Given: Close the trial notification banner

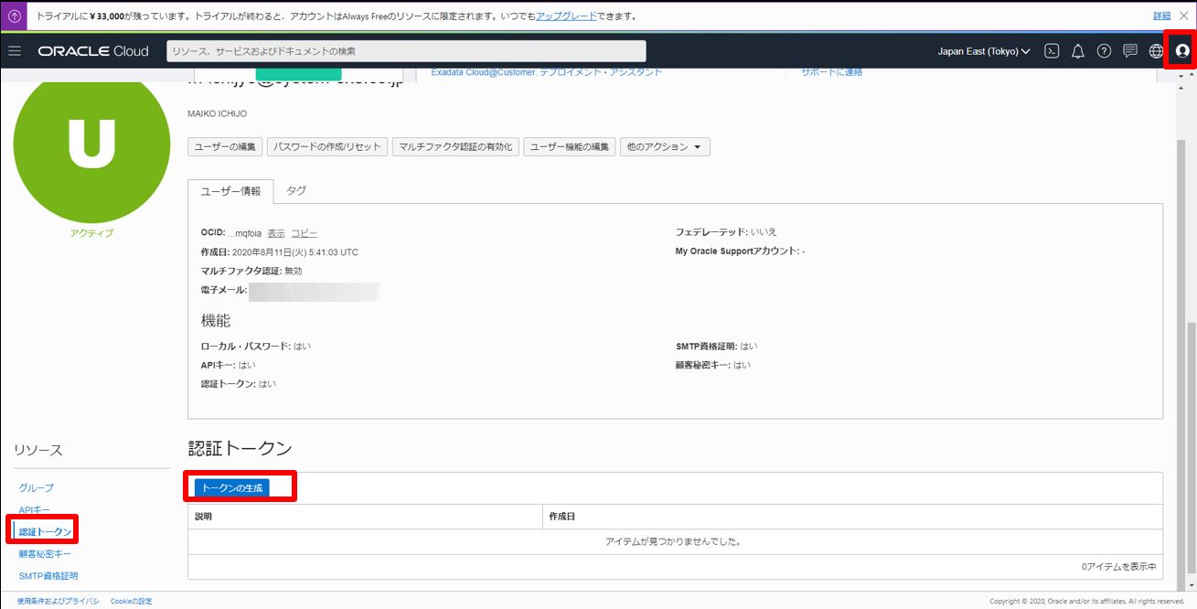Looking at the screenshot, I should click(1183, 16).
